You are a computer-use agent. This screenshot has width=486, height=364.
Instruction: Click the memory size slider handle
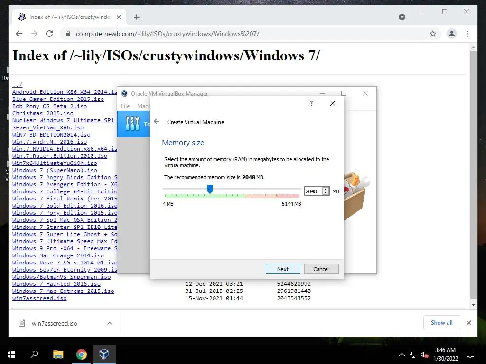pyautogui.click(x=210, y=189)
